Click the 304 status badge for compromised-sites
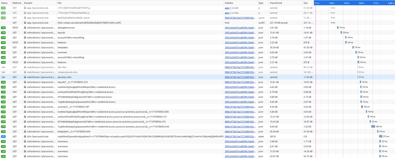 (3, 72)
